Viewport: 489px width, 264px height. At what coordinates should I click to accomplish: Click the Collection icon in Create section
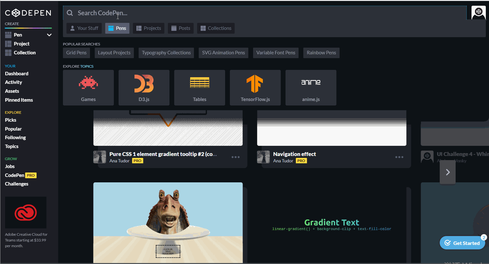coord(8,53)
